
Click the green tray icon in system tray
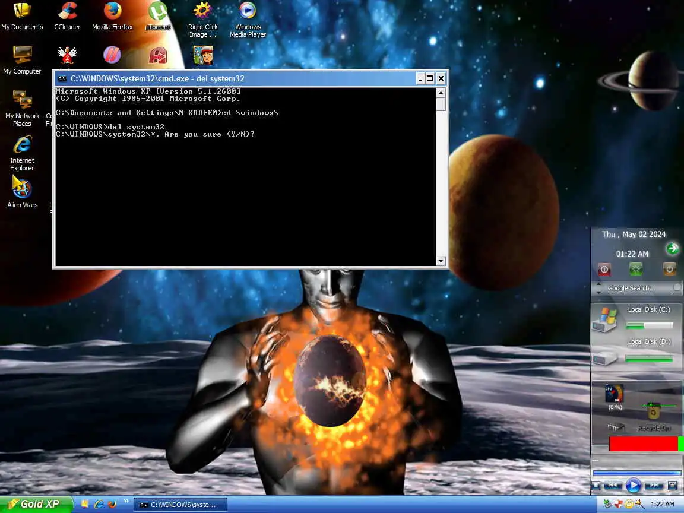pos(607,504)
